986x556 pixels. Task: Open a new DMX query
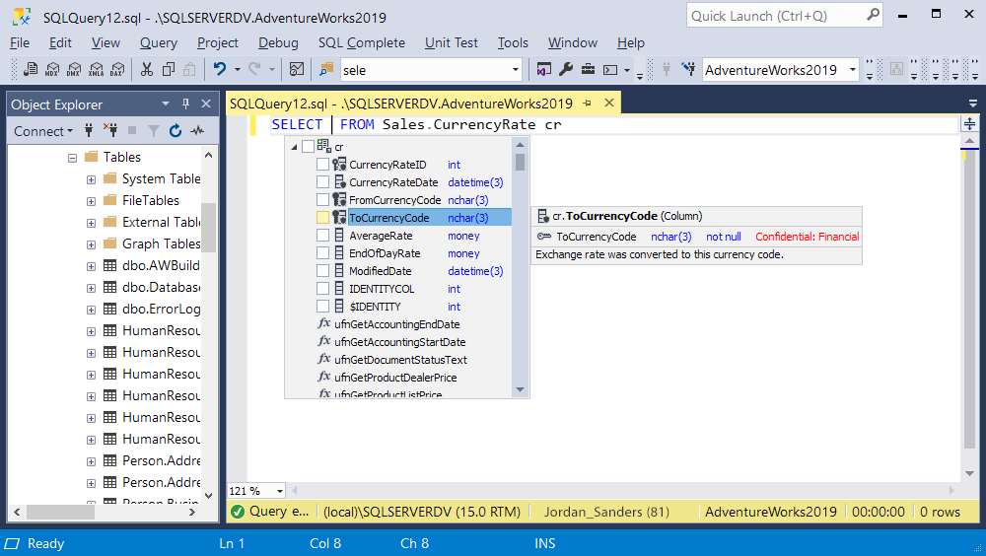tap(74, 69)
